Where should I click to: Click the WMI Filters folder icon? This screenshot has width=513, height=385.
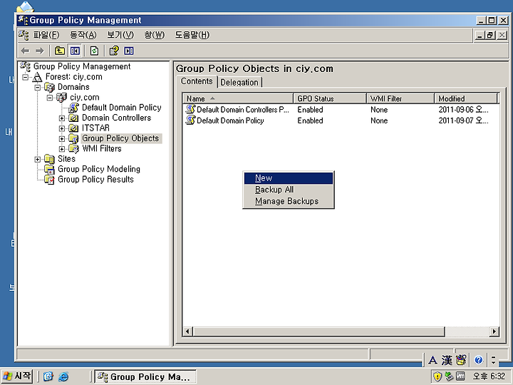tap(73, 148)
